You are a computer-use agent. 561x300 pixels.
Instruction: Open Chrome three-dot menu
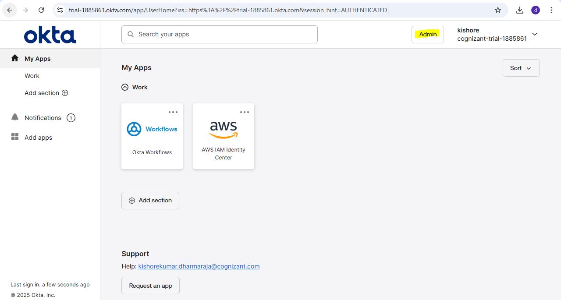pyautogui.click(x=551, y=10)
